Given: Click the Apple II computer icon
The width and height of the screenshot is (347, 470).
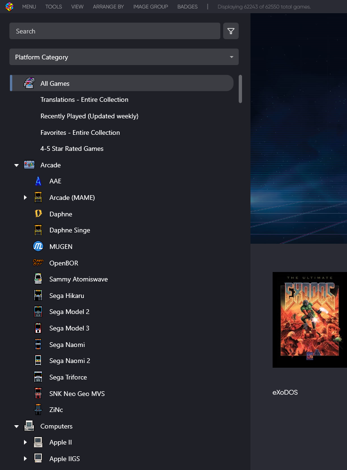Looking at the screenshot, I should [38, 442].
